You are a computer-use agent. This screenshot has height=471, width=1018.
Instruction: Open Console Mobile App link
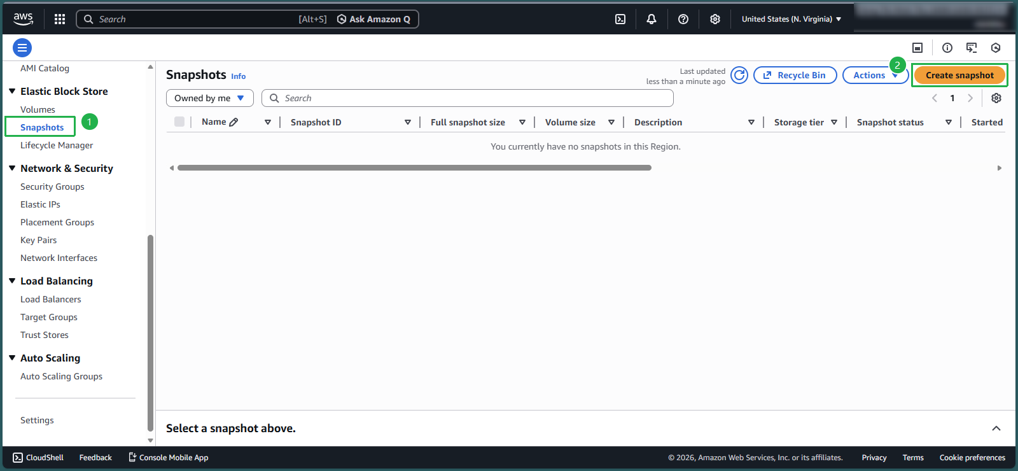[x=169, y=458]
